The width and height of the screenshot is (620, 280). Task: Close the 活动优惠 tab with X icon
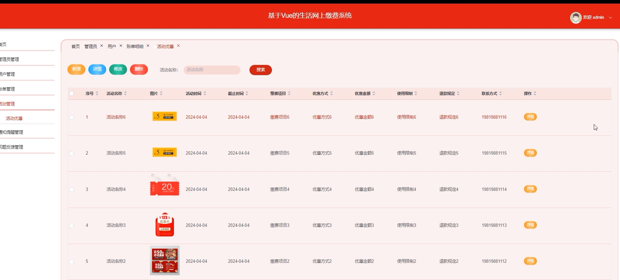[x=178, y=46]
